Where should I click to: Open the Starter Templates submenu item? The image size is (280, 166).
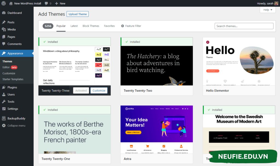(x=13, y=79)
